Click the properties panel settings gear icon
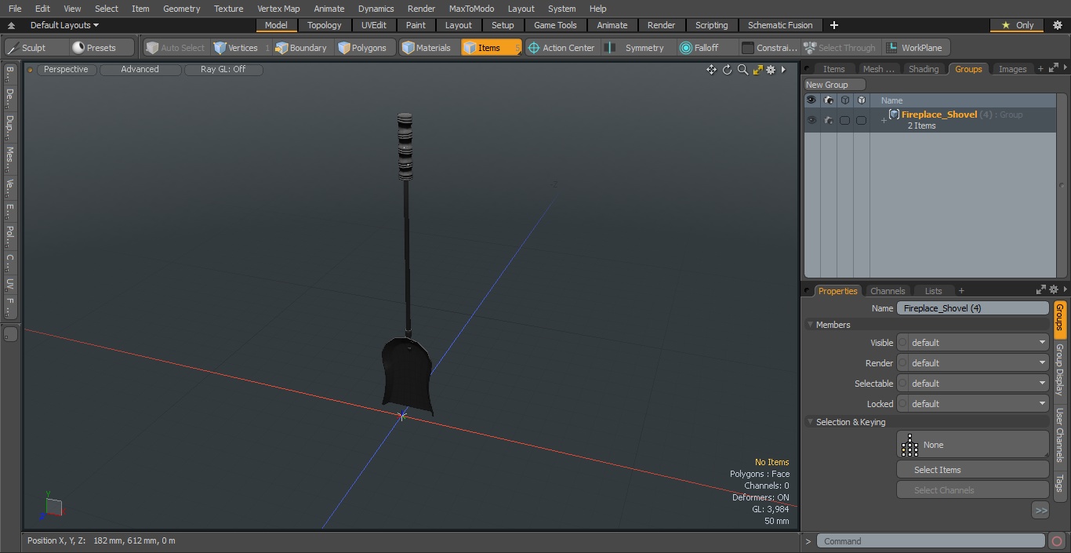The height and width of the screenshot is (553, 1071). pyautogui.click(x=1053, y=290)
